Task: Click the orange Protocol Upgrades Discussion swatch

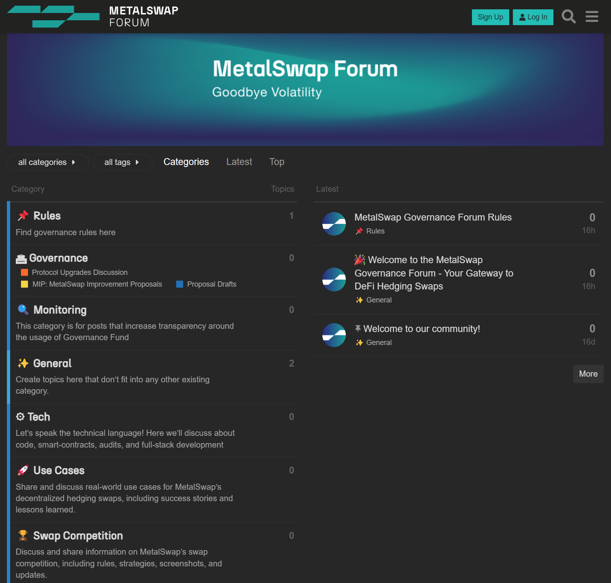Action: coord(24,272)
